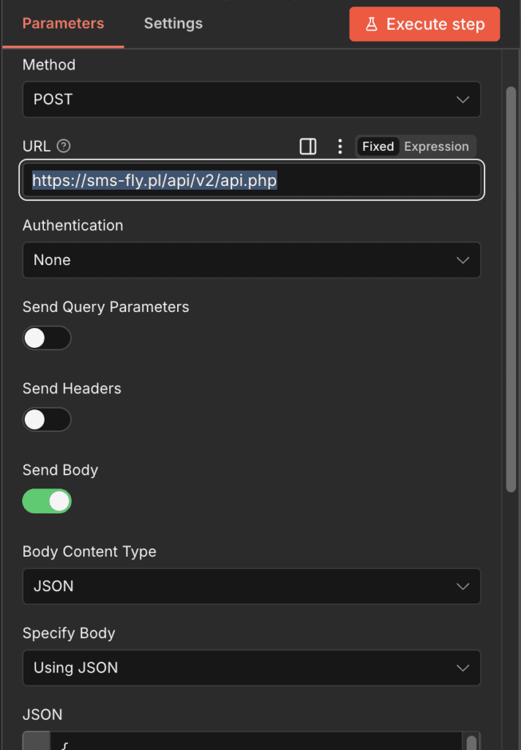This screenshot has height=750, width=521.
Task: Click the URL field panel layout icon
Action: (x=308, y=146)
